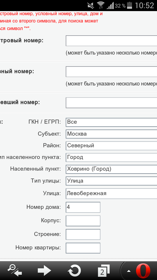
Task: Tap the zoom out back icon
Action: coord(15,270)
